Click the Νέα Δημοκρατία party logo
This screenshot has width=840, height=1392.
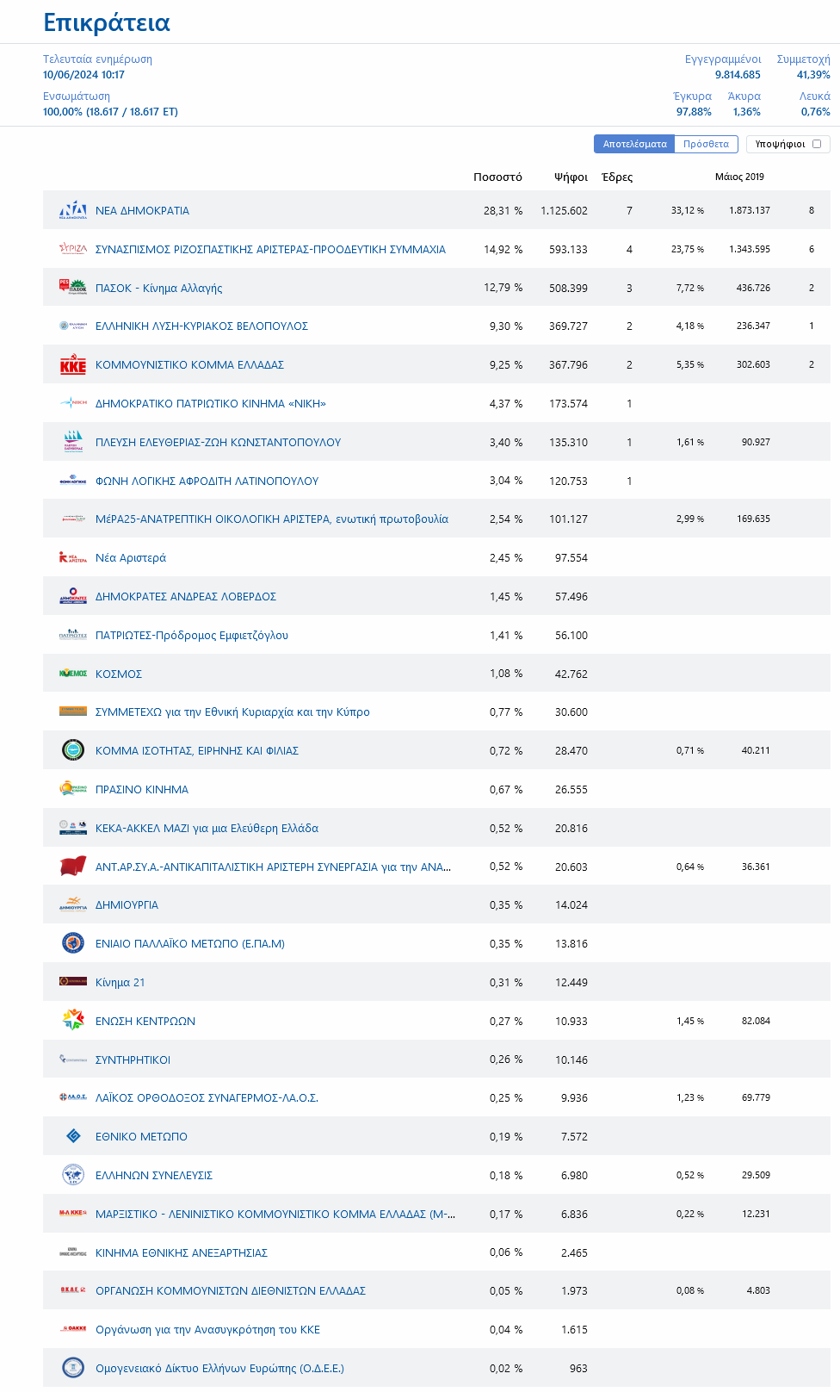coord(73,210)
